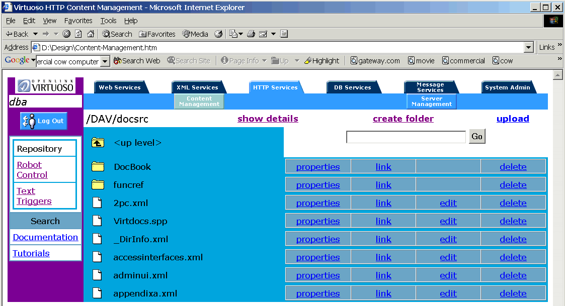
Task: Open the DocBook folder icon
Action: tap(98, 167)
